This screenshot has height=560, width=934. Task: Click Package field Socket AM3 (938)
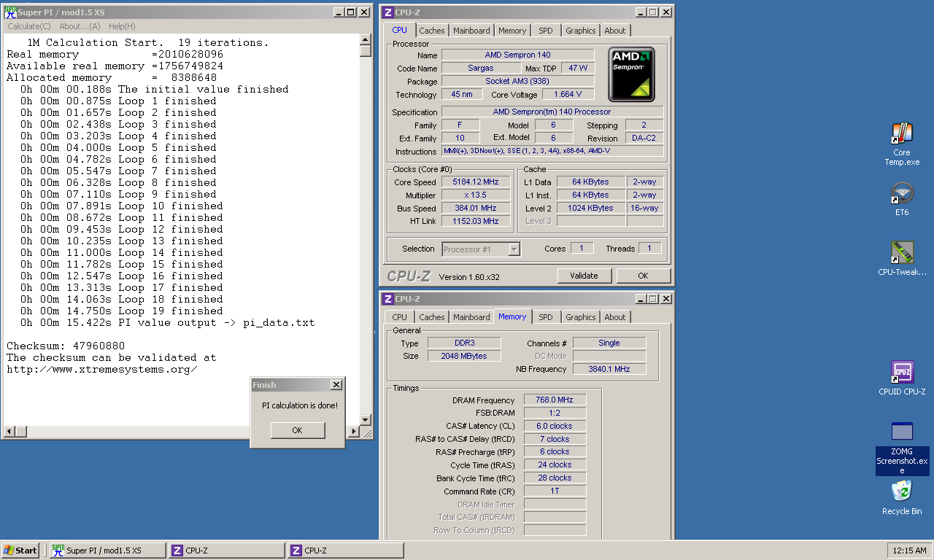point(517,81)
